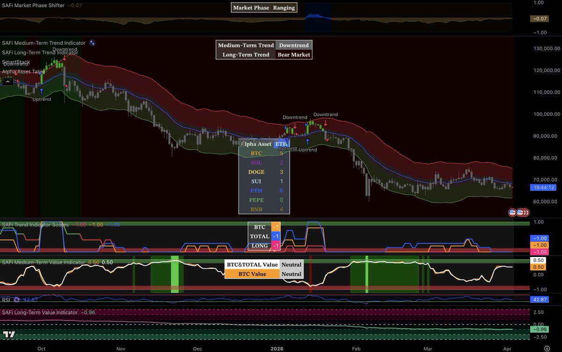
Task: Click the BTC row scoring 5 in Alpha Asset table
Action: pos(264,153)
